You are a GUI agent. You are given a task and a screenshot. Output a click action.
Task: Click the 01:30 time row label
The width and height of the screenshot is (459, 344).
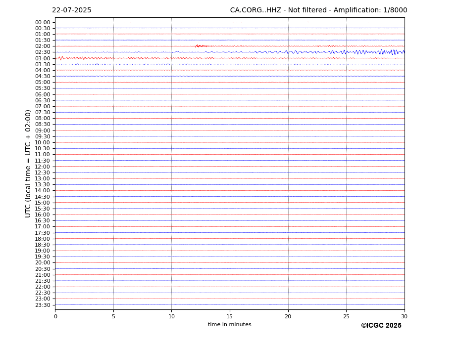click(x=43, y=41)
